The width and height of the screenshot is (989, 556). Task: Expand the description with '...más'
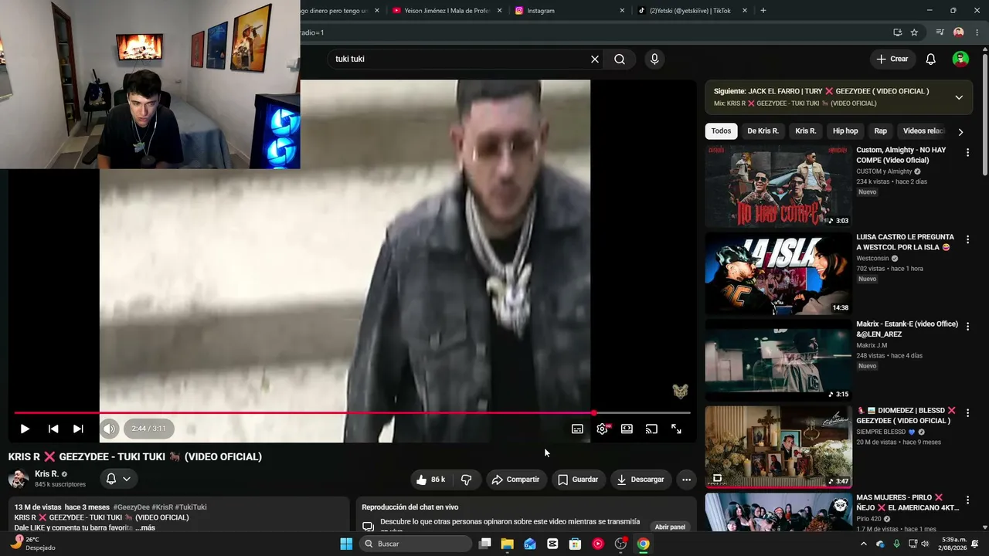click(145, 527)
